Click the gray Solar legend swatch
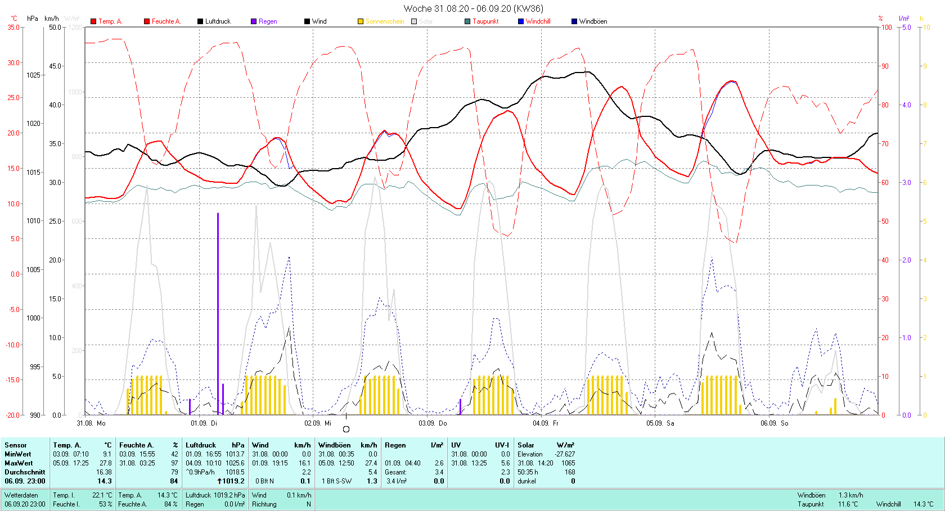 pos(414,21)
